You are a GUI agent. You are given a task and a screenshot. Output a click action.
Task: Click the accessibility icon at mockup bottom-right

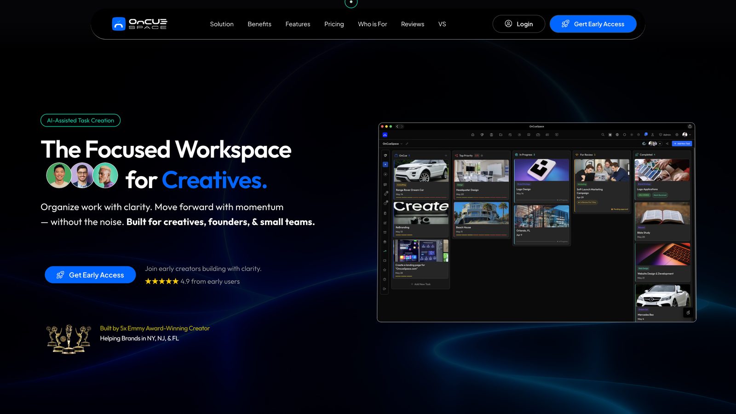pyautogui.click(x=688, y=312)
